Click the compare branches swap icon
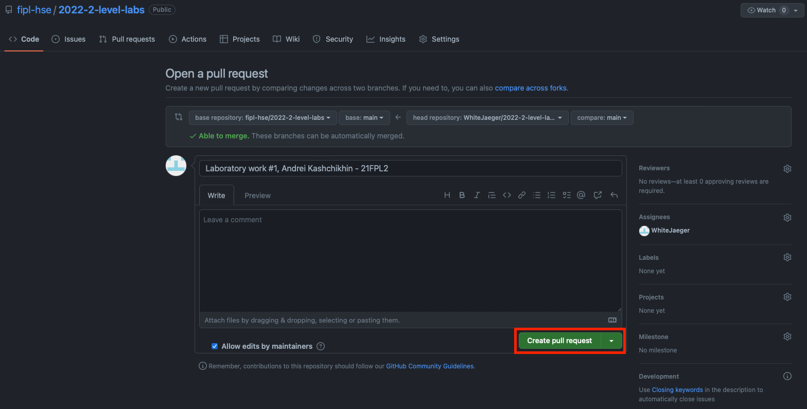The image size is (807, 409). [179, 117]
